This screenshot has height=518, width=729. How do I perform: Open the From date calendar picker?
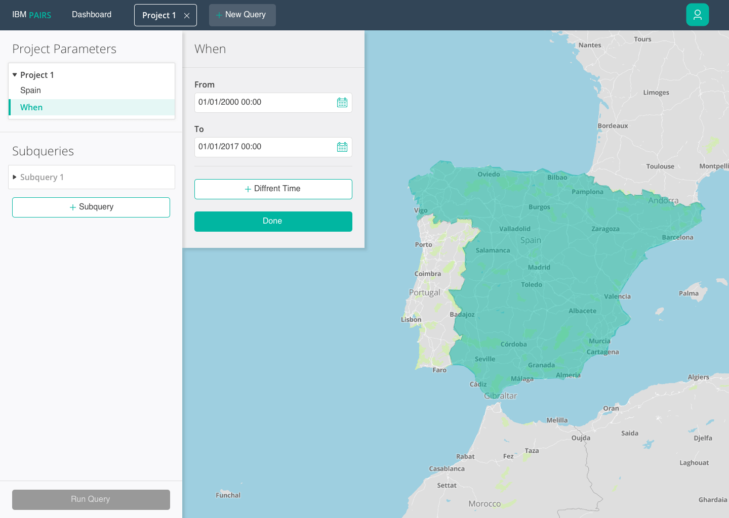342,102
